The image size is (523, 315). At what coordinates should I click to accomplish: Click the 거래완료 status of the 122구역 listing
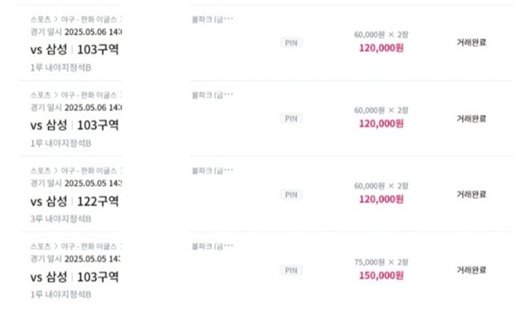coord(472,194)
